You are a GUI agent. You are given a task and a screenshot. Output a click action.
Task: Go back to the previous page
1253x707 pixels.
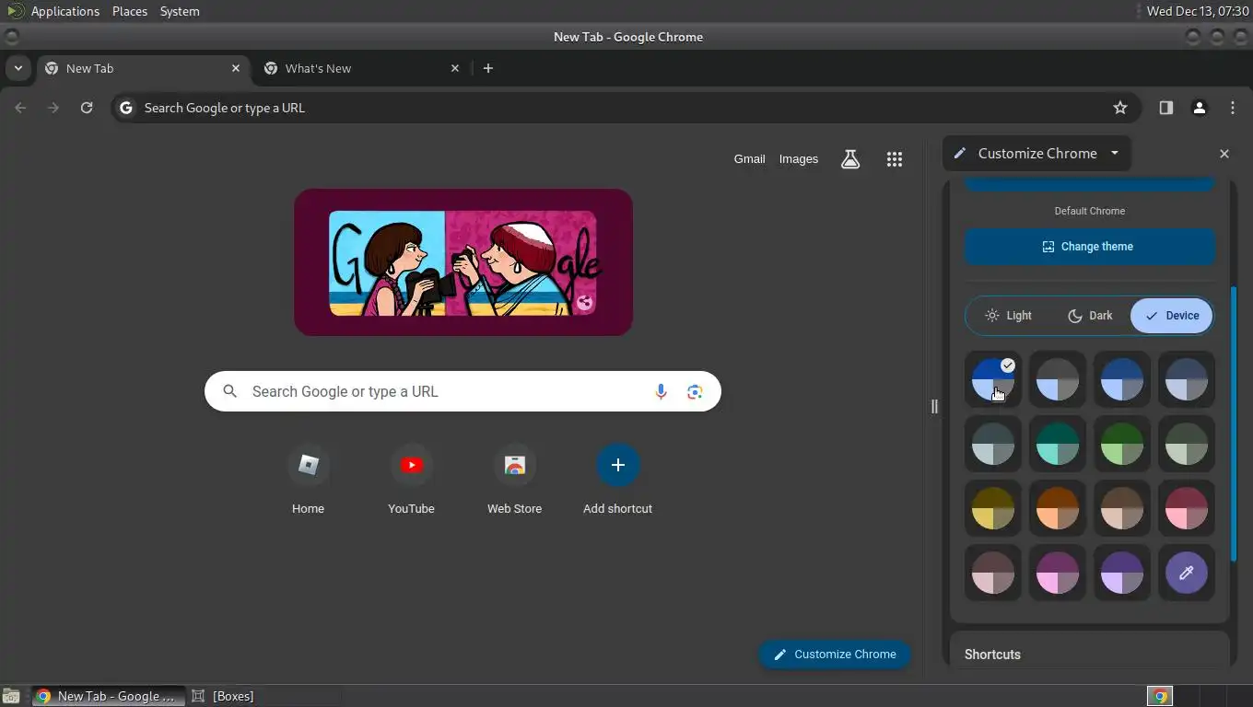click(20, 108)
